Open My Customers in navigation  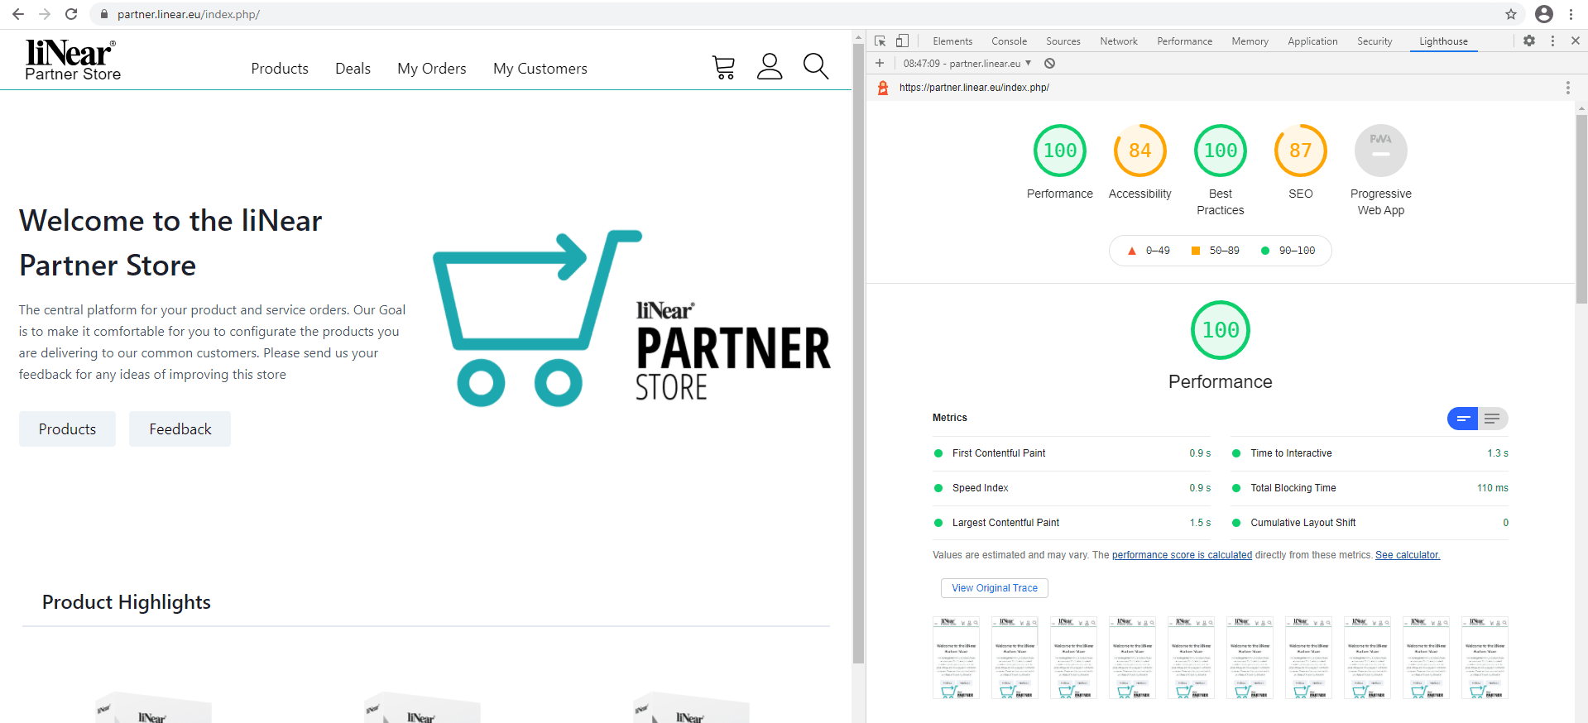tap(540, 69)
